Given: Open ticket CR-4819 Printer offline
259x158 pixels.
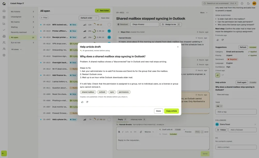Looking at the screenshot, I should tap(75, 31).
